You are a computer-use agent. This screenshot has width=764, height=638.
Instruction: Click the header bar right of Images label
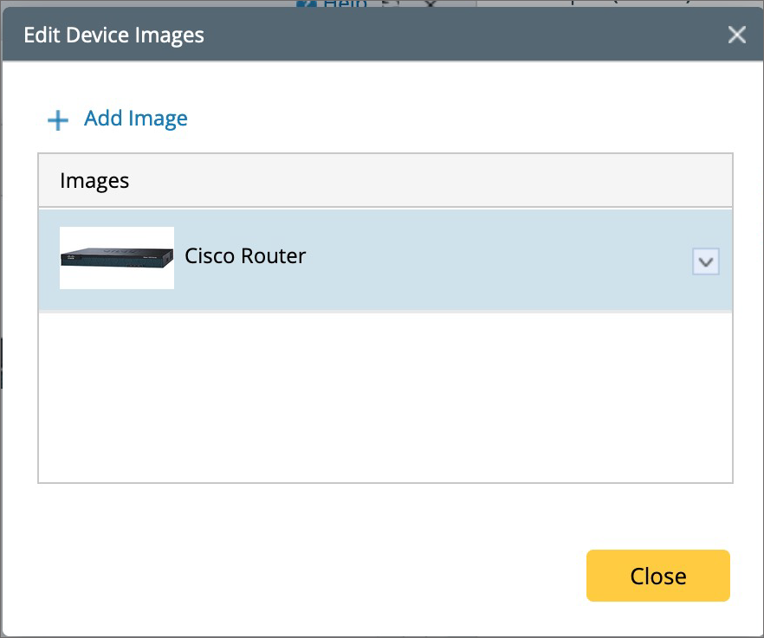(x=433, y=181)
